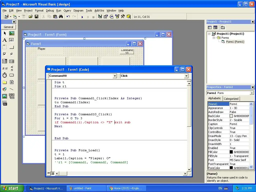The width and height of the screenshot is (256, 192).
Task: Select the ListBox tool in toolbox
Action: click(11, 61)
